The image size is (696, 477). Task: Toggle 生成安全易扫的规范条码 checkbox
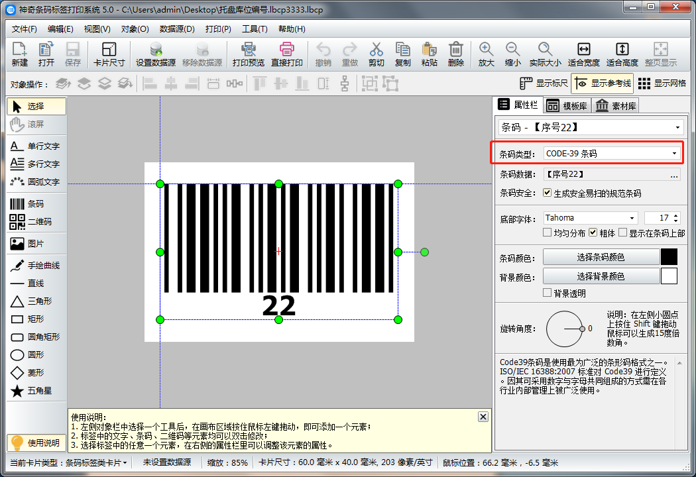(x=548, y=193)
